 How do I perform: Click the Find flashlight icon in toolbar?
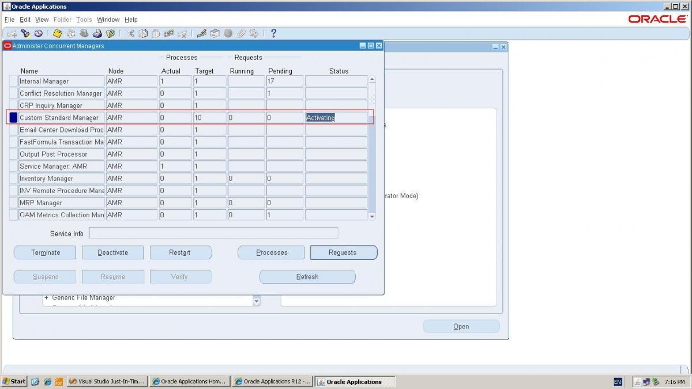(x=25, y=33)
